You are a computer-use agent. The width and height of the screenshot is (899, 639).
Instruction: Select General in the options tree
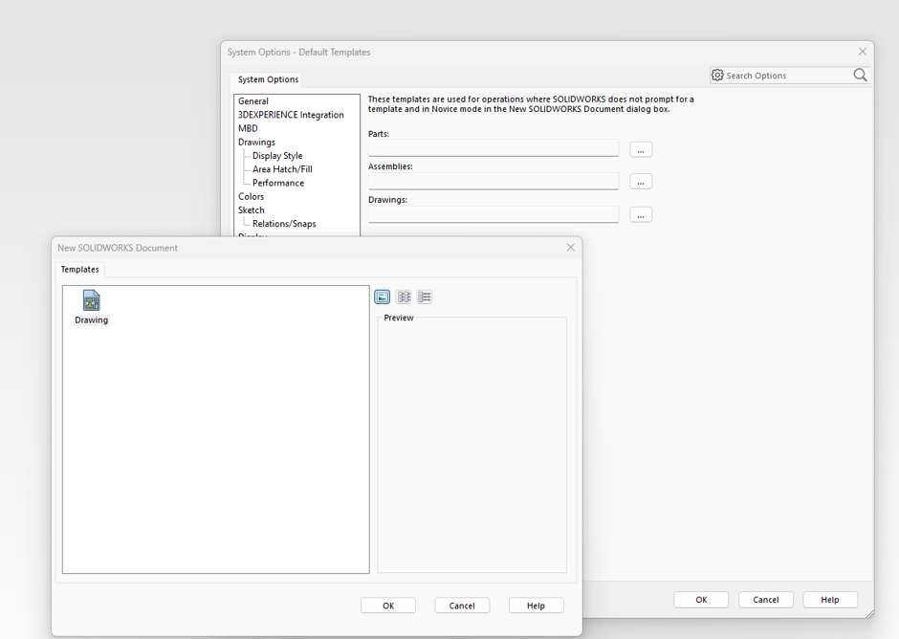click(x=252, y=101)
